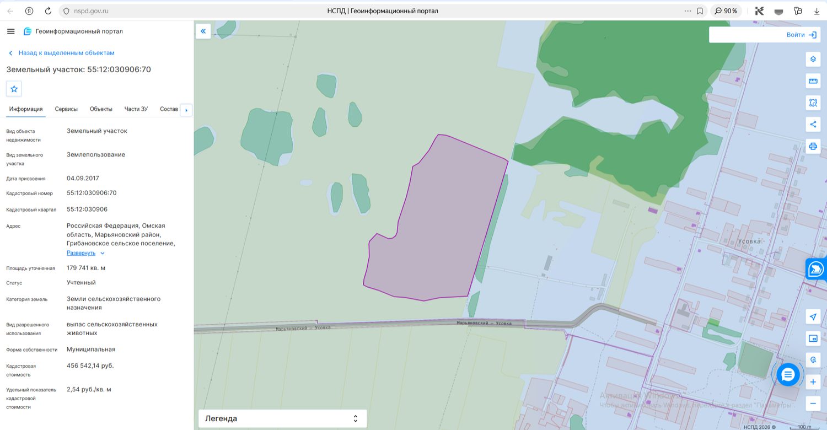Viewport: 827px width, 430px height.
Task: Click the cadastral value 456 542,14 руб.
Action: [90, 365]
